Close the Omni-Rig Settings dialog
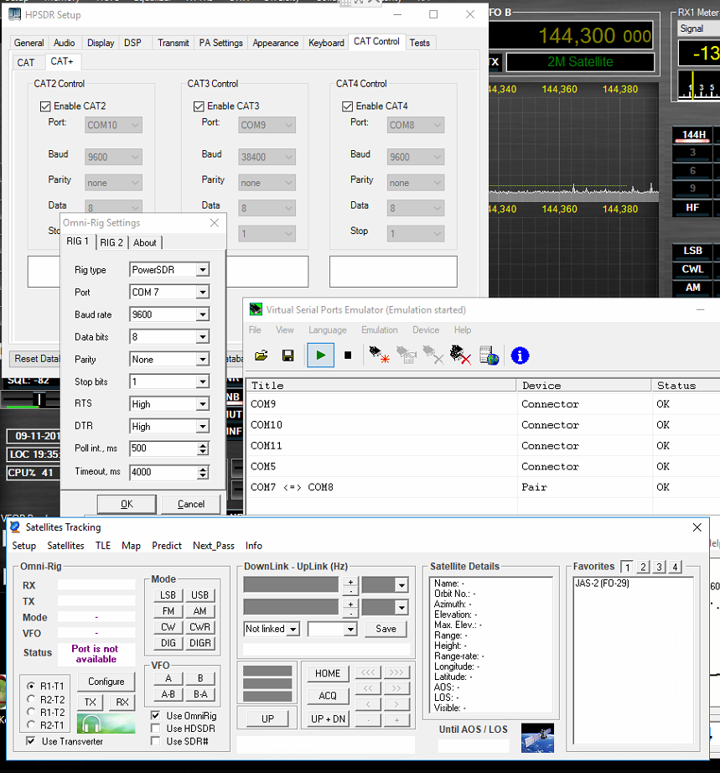 click(215, 223)
